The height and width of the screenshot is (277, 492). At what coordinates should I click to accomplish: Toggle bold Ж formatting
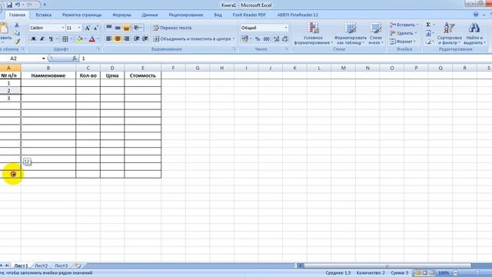click(33, 39)
